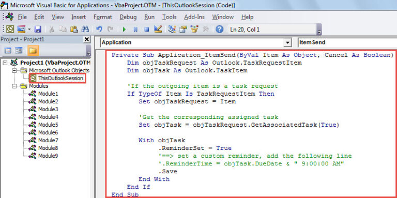Open the Insert UserForm dropdown arrow
This screenshot has height=198, width=397.
coord(29,29)
